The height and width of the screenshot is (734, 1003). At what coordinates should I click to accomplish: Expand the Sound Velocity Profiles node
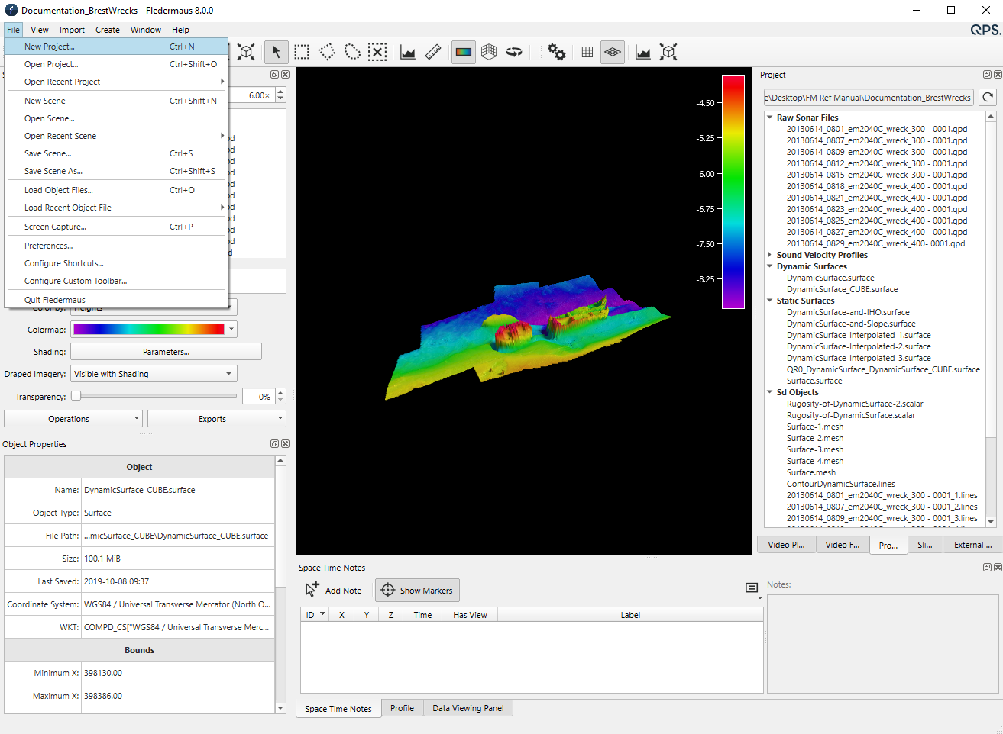coord(769,255)
